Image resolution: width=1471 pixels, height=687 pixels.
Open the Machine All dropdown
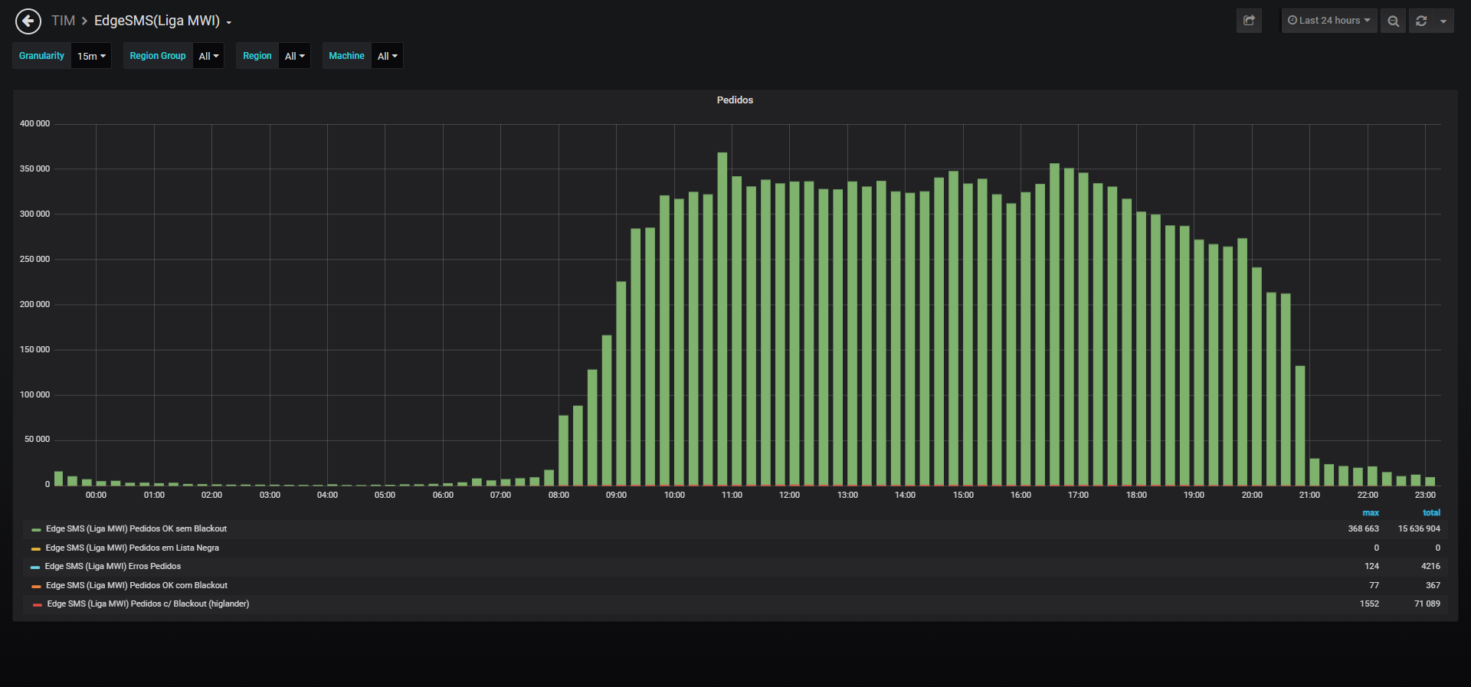tap(387, 56)
